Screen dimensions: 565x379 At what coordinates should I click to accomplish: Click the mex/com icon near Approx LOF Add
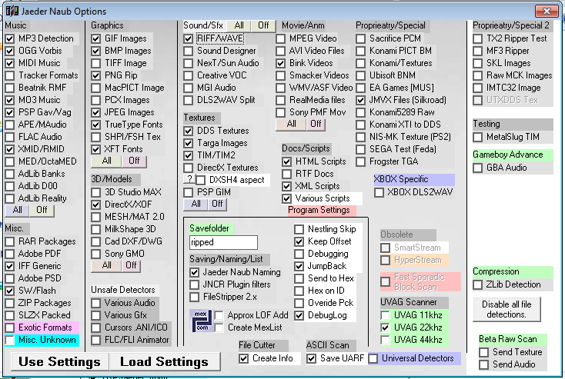click(202, 321)
